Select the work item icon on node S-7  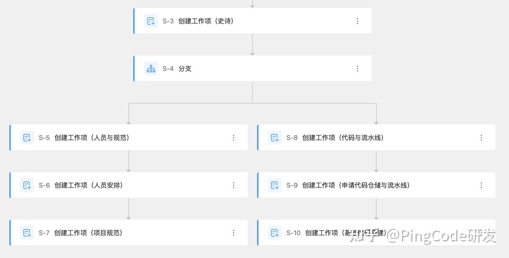click(26, 233)
